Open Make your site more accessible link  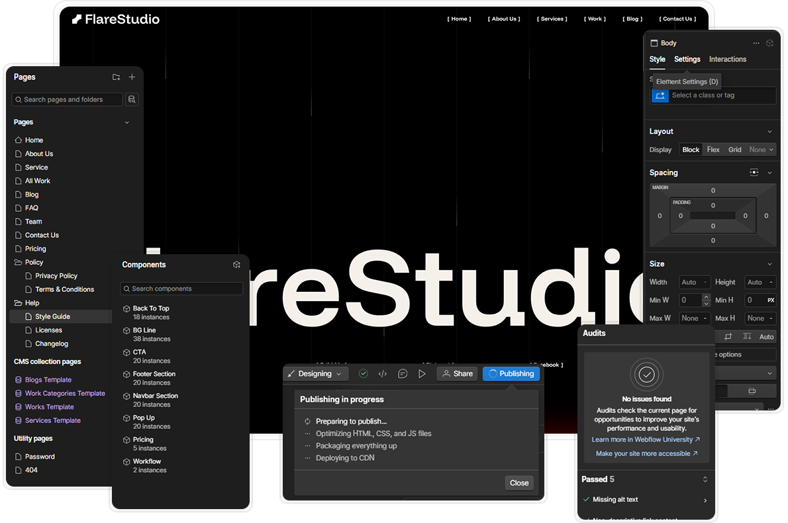pos(646,453)
